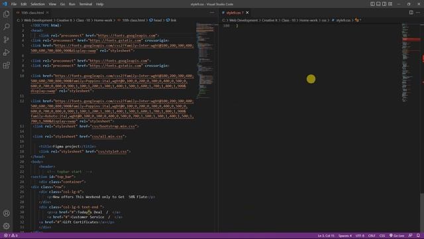424x239 pixels.
Task: Click UTF-8 encoding selector
Action: point(360,236)
